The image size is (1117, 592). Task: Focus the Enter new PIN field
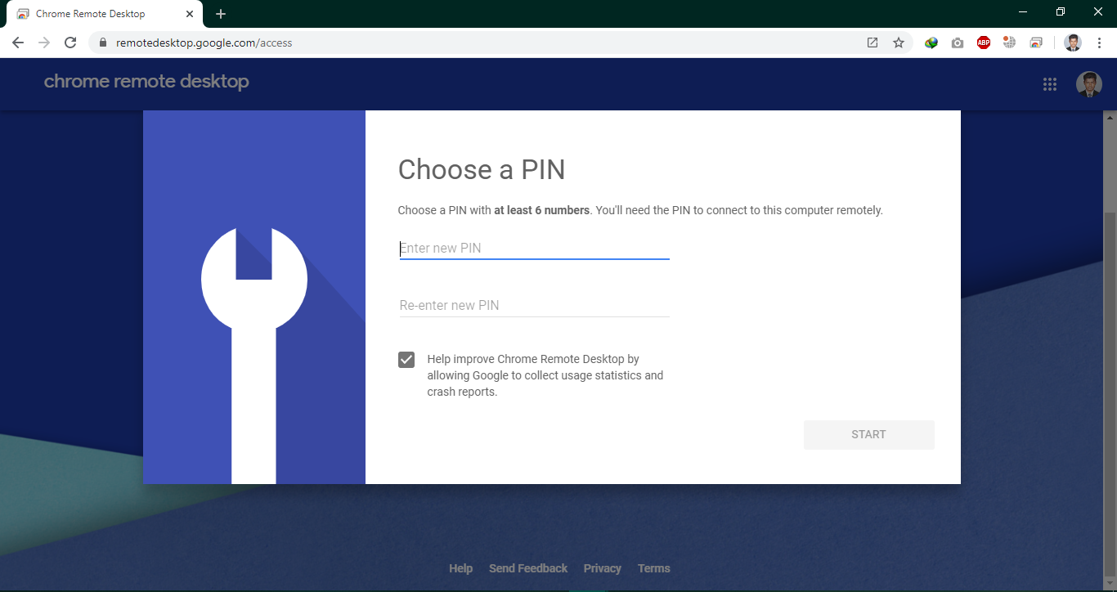click(534, 248)
